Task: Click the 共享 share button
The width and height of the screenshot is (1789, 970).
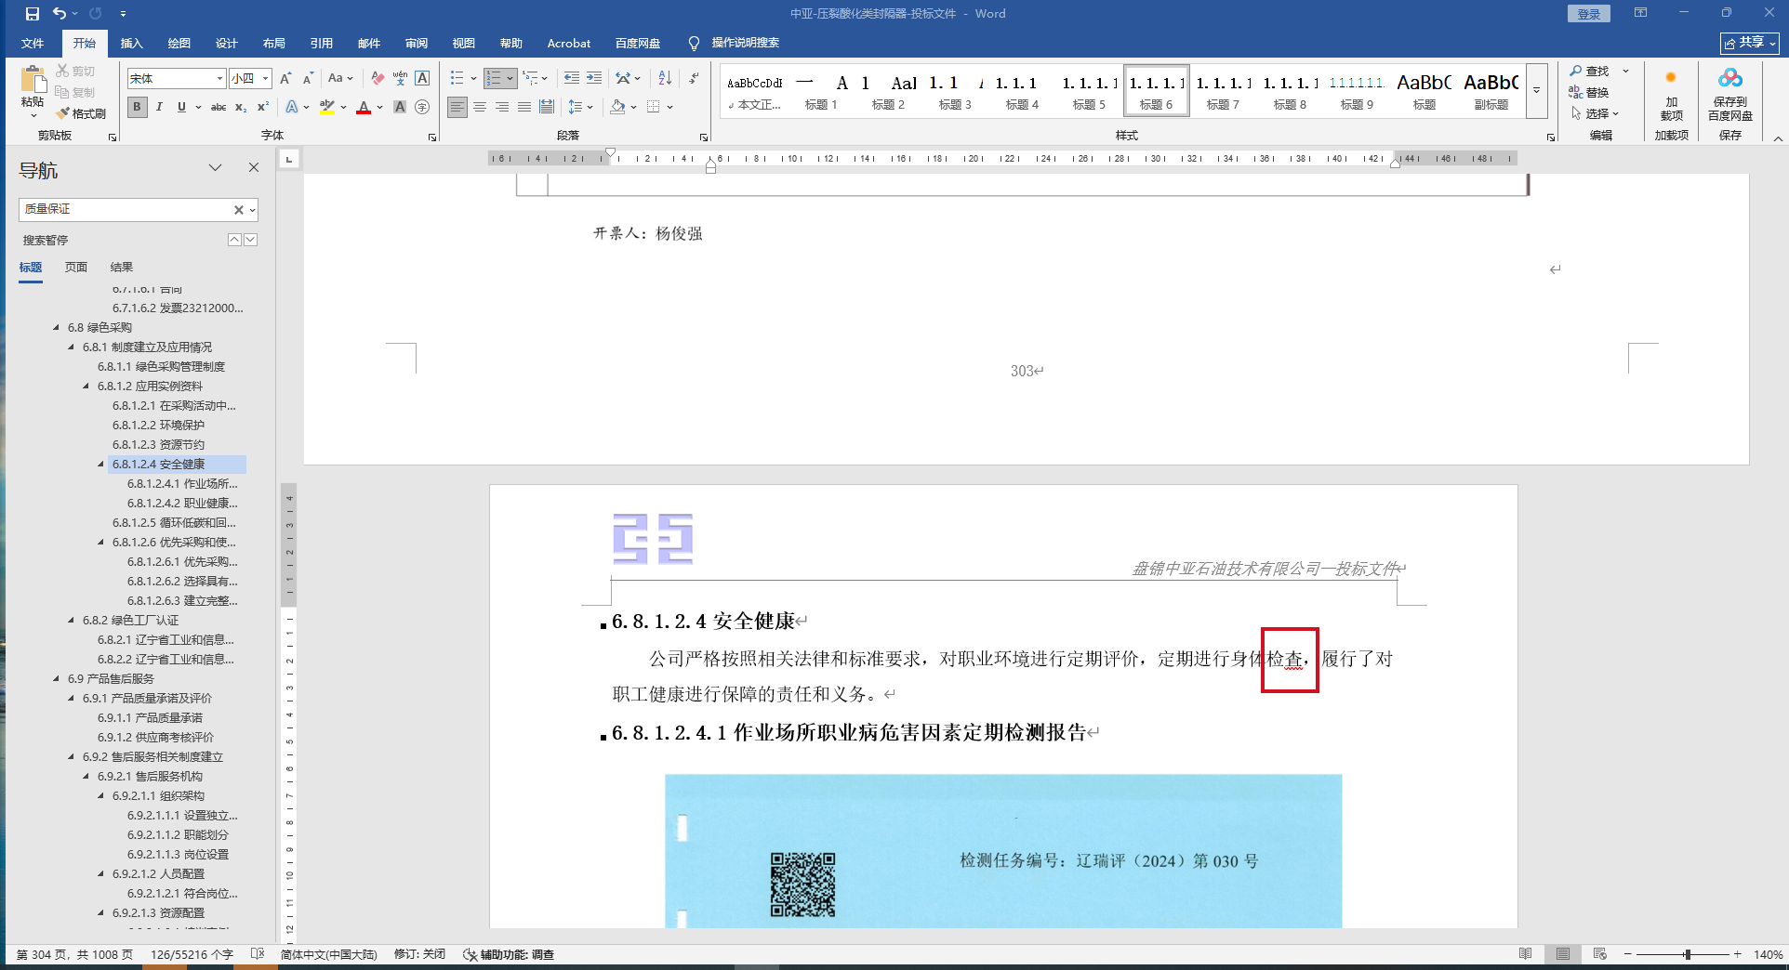Action: (x=1749, y=44)
